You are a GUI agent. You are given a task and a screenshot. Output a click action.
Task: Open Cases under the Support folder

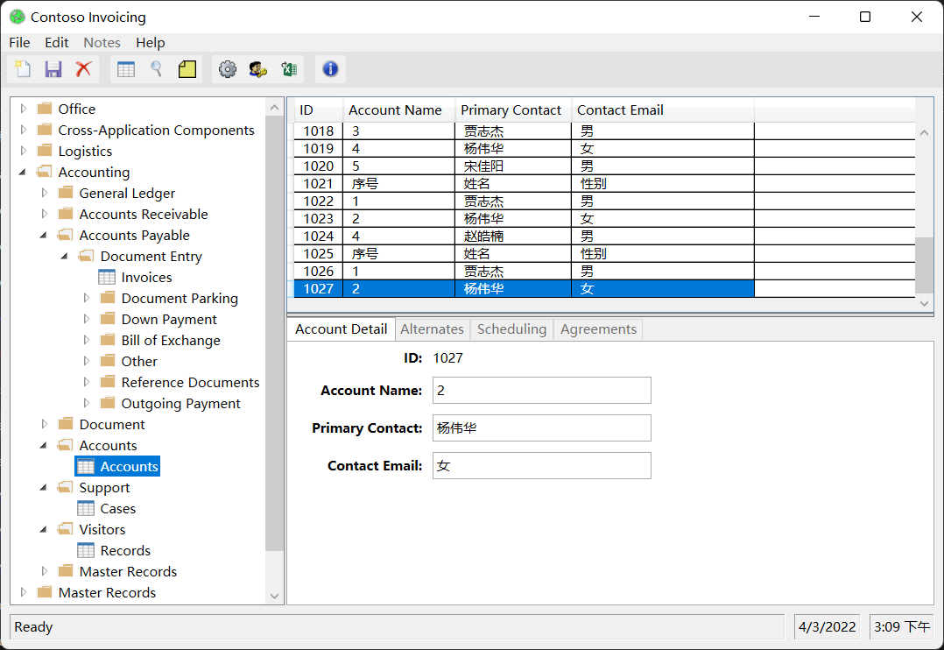point(117,508)
